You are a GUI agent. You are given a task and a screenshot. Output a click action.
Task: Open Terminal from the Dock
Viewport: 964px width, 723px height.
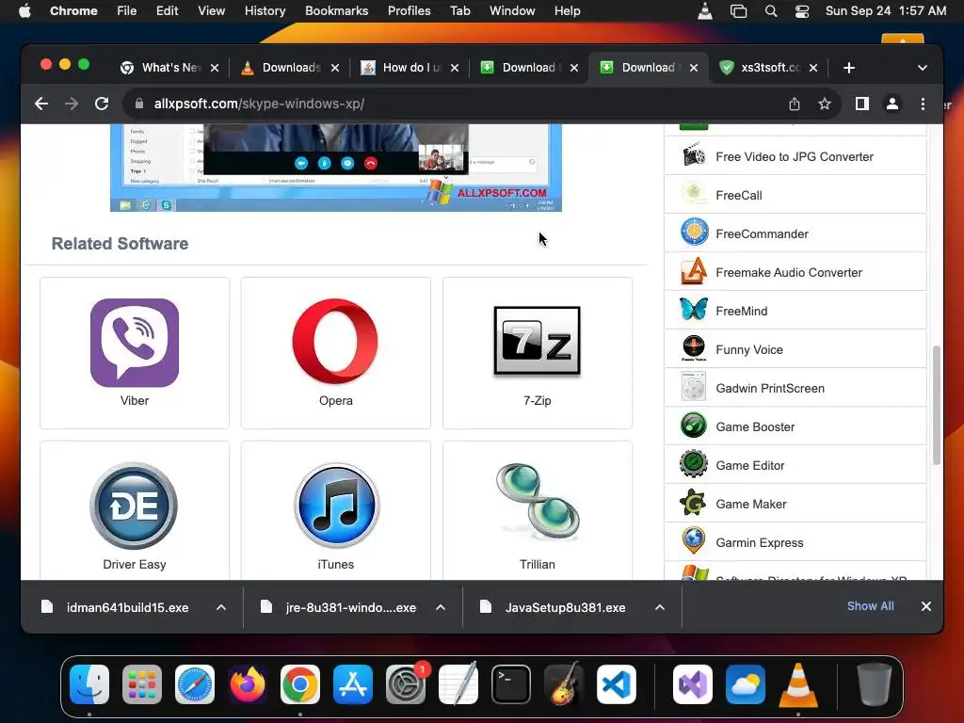(x=511, y=684)
